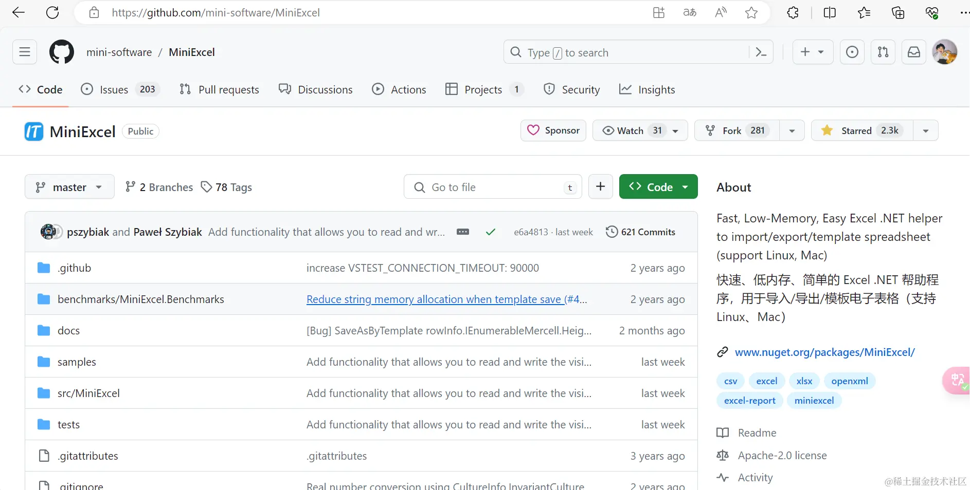Open the benchmarks/MiniExcel.Benchmarks folder
The width and height of the screenshot is (970, 490).
[141, 299]
